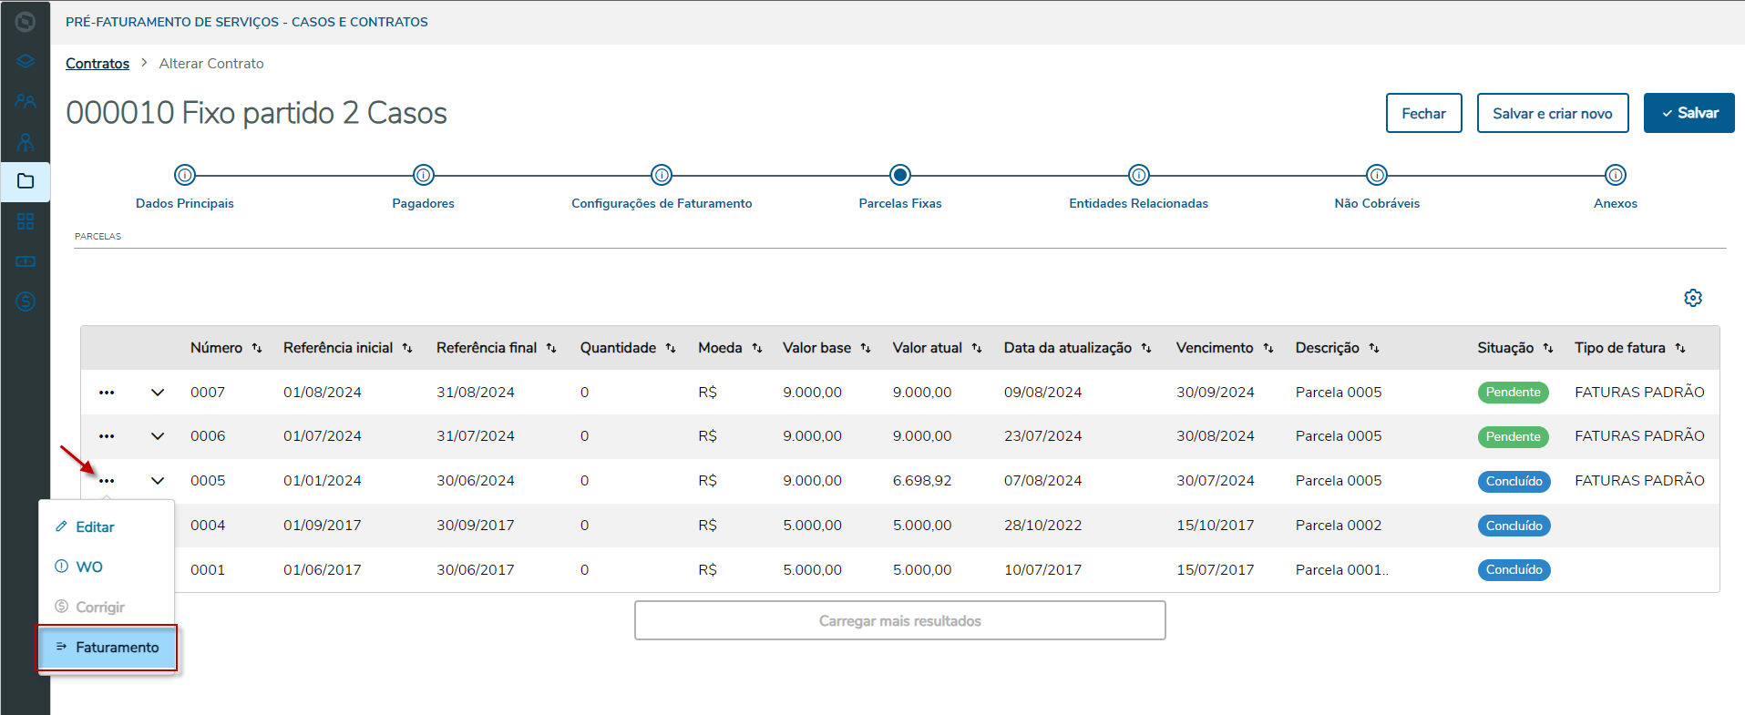Select the Parcelas Fixas step
This screenshot has width=1745, height=715.
point(900,175)
